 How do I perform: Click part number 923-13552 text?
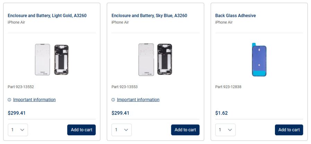click(x=21, y=87)
